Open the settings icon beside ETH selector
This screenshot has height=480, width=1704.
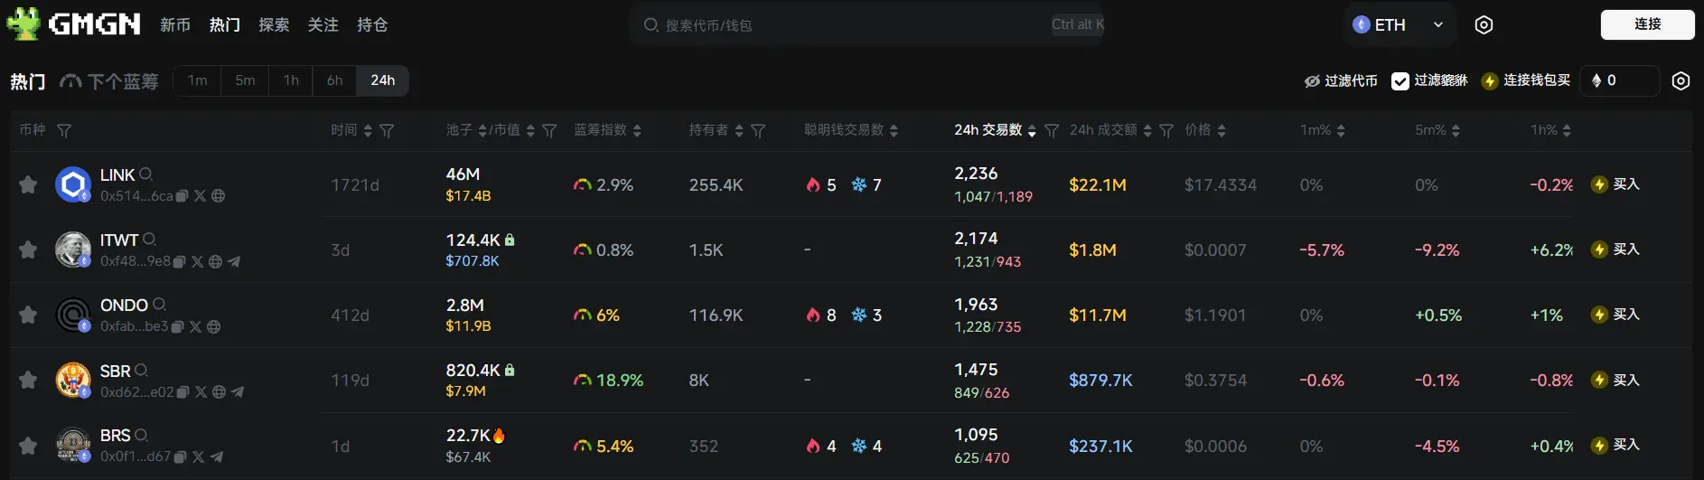[x=1484, y=25]
